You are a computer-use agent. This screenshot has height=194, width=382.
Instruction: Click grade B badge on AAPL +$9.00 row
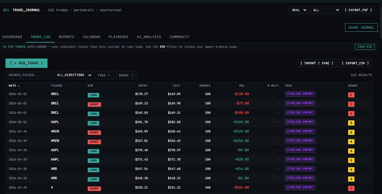[351, 151]
